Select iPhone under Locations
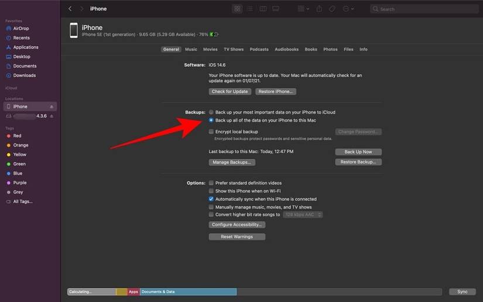Image resolution: width=483 pixels, height=302 pixels. [x=30, y=107]
